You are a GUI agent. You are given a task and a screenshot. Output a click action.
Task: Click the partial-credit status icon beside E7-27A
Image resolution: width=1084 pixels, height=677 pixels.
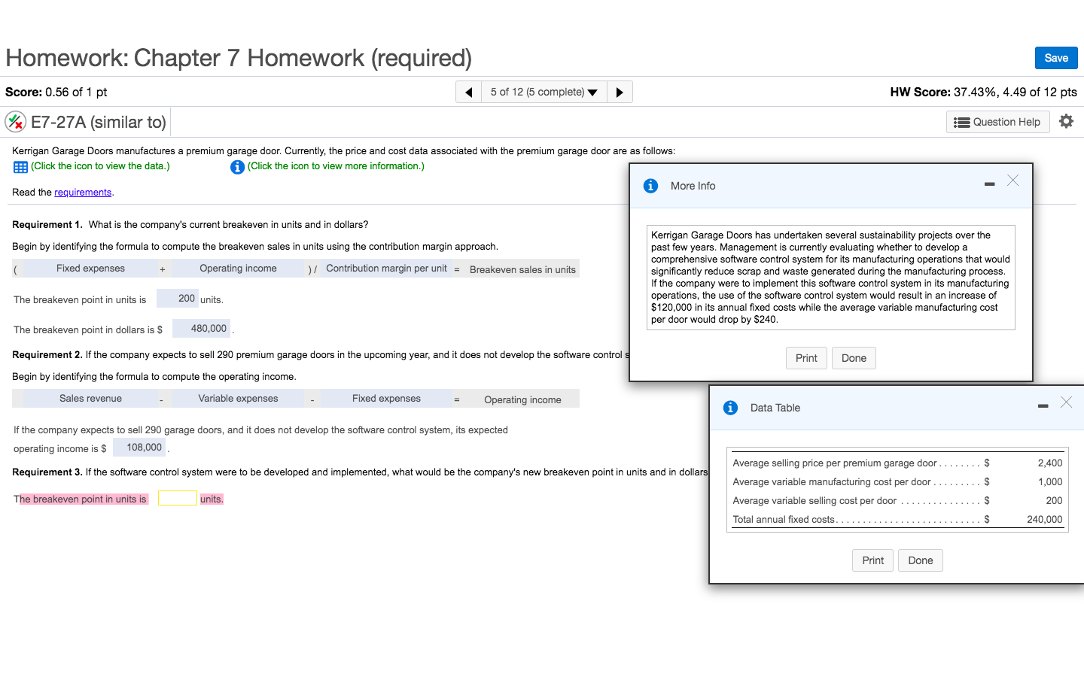[15, 121]
